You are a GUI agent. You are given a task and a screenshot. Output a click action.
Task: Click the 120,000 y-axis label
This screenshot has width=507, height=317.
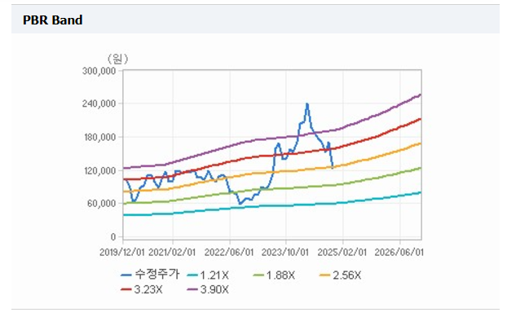(x=99, y=170)
